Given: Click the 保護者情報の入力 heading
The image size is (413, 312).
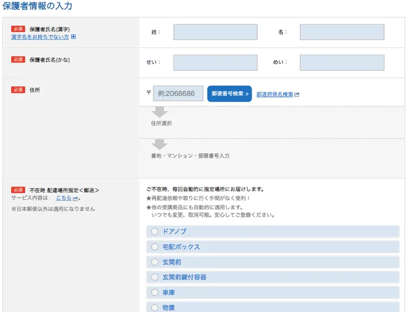Looking at the screenshot, I should [x=37, y=6].
